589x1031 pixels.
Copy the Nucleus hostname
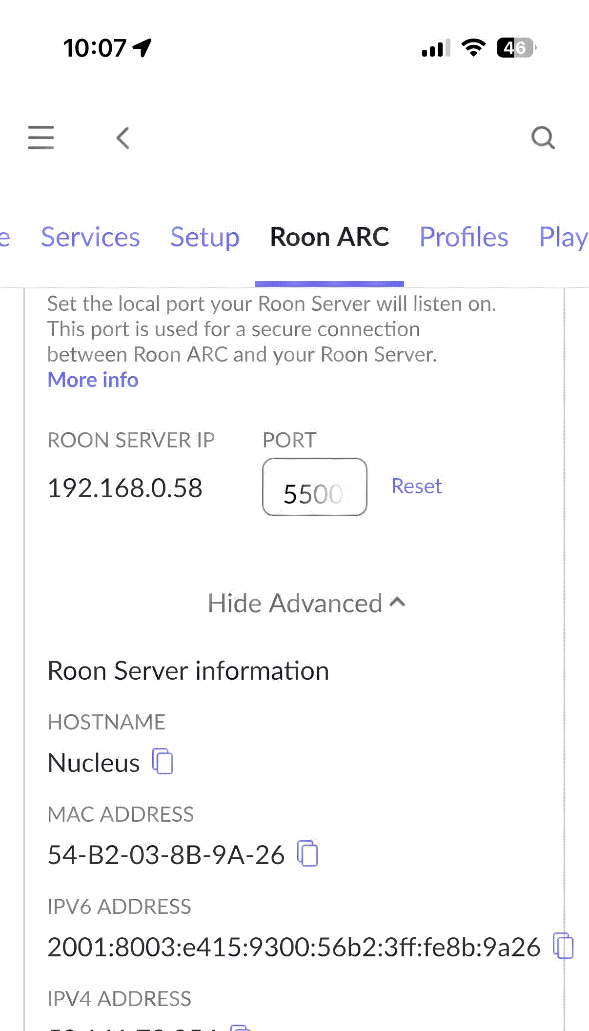click(x=162, y=762)
